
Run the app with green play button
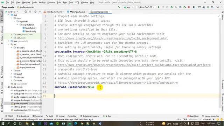coord(159,7)
